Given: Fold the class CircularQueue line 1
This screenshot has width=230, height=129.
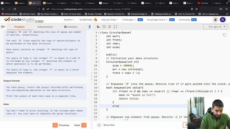Looking at the screenshot, I should (x=98, y=33).
